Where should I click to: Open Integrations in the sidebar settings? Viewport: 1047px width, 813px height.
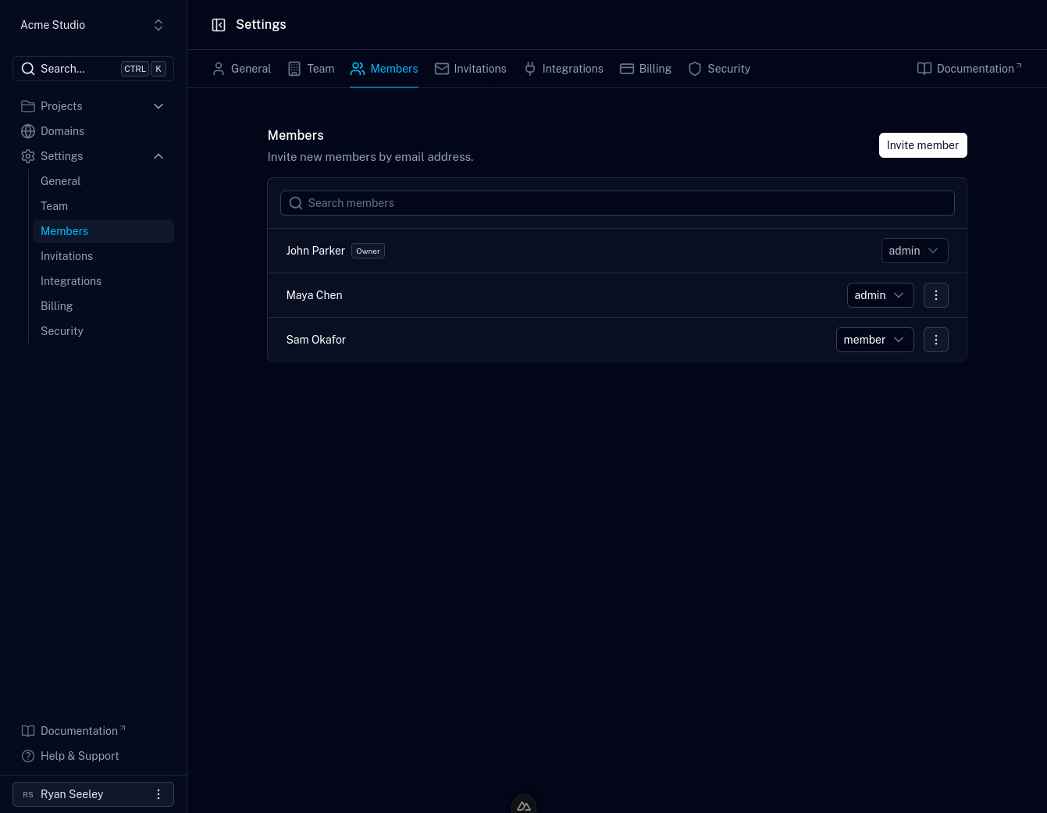(x=103, y=281)
